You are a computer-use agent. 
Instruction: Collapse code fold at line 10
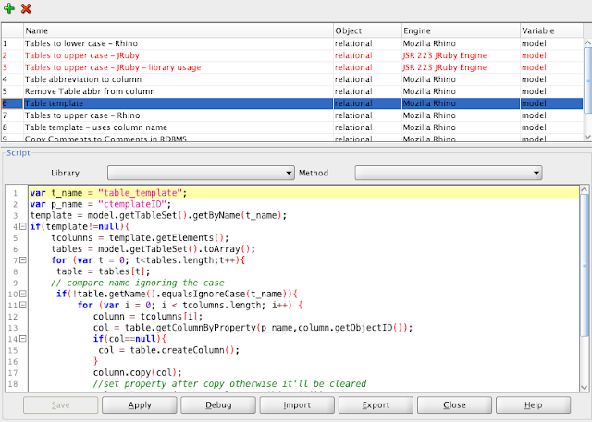(22, 294)
